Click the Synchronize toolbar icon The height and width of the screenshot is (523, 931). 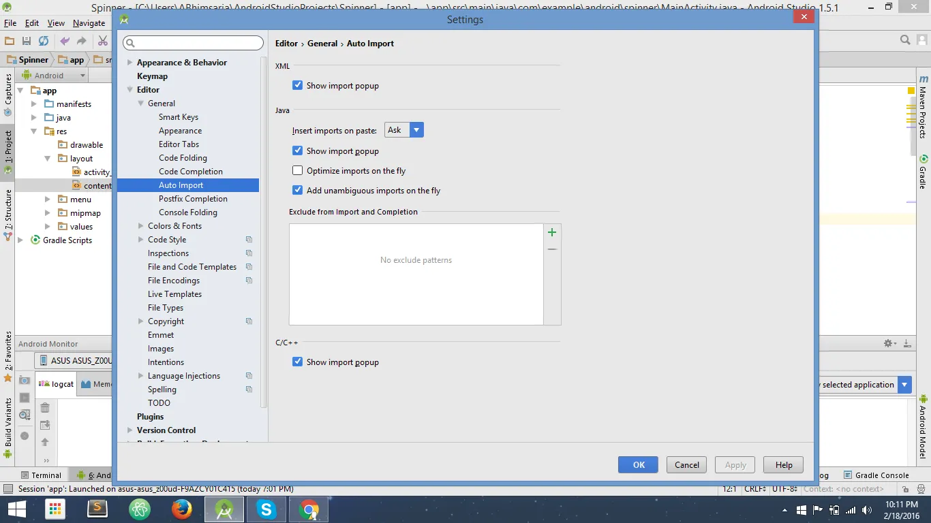[x=44, y=41]
